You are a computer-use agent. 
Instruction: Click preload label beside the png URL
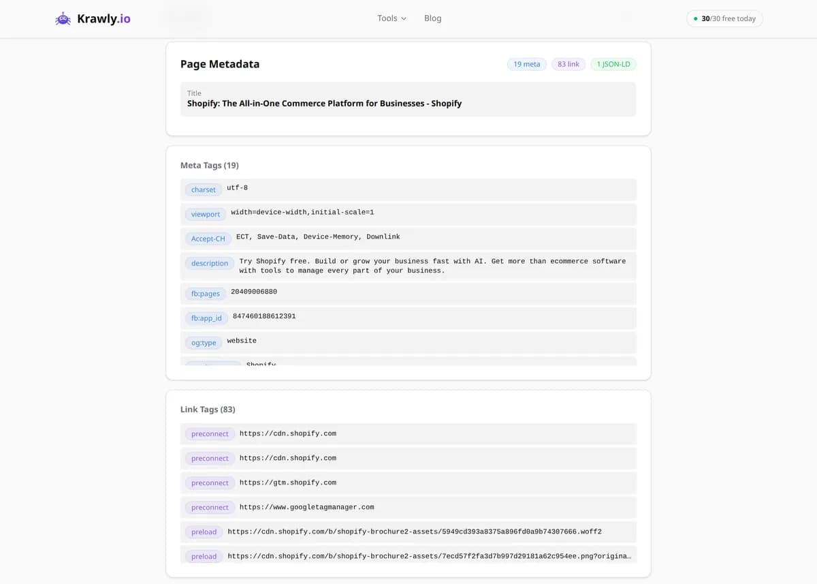pos(204,557)
